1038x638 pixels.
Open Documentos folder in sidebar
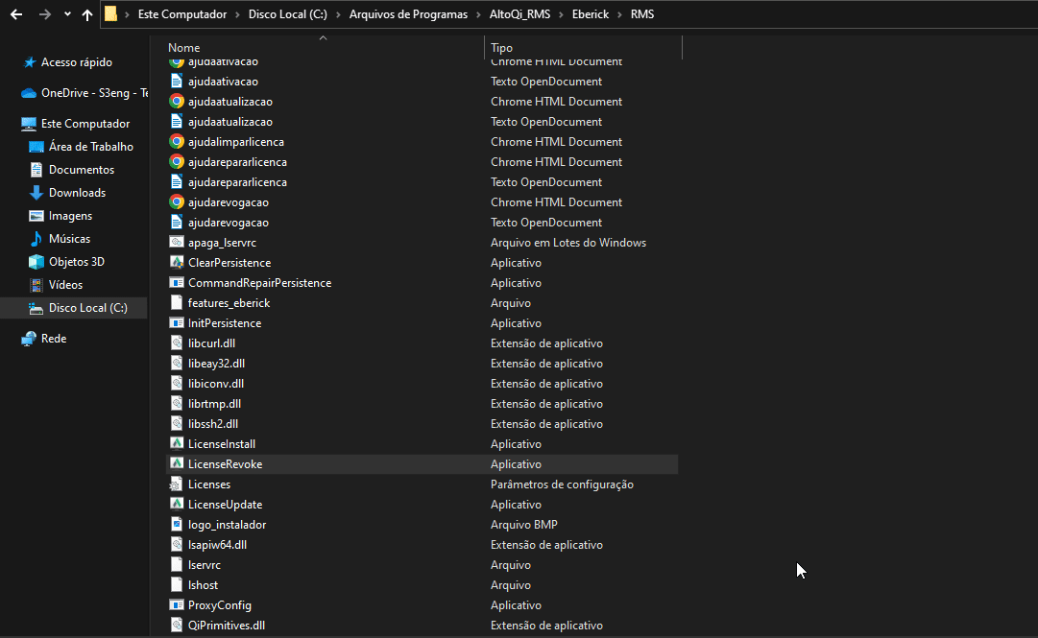[x=82, y=170]
